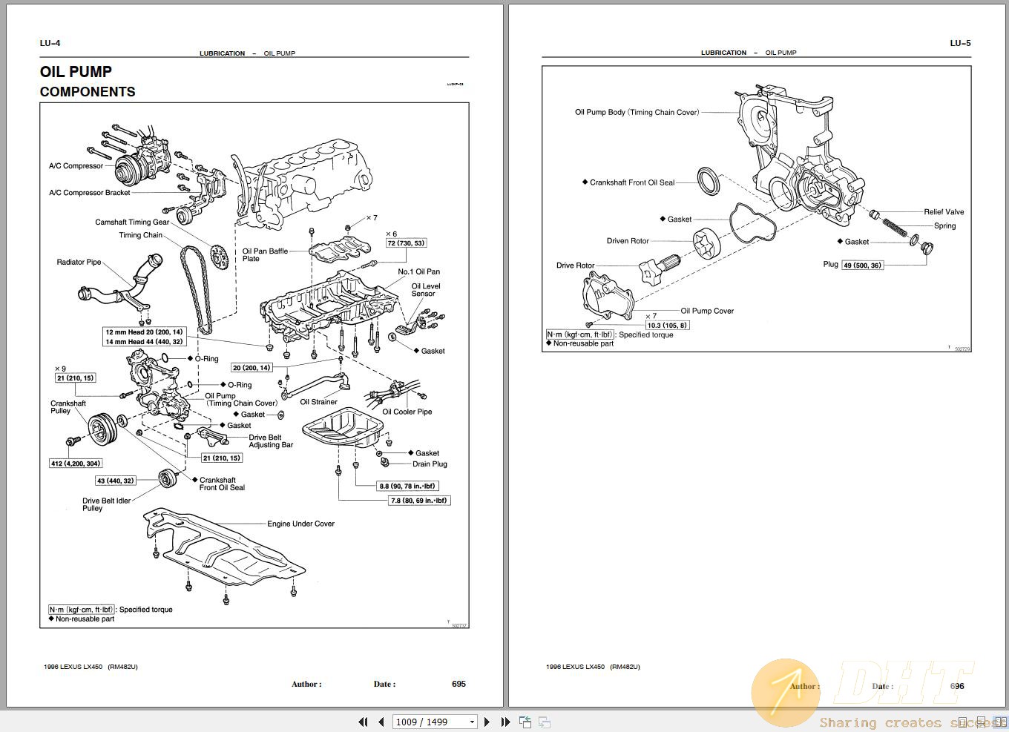This screenshot has height=732, width=1009.
Task: Click the Oil Pump (Timing Chain Cover) label
Action: 241,400
